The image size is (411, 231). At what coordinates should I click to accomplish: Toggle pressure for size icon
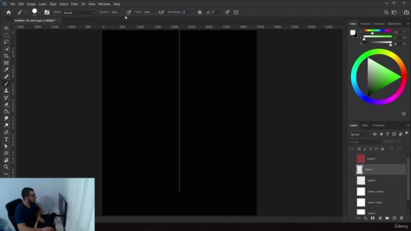click(x=227, y=12)
